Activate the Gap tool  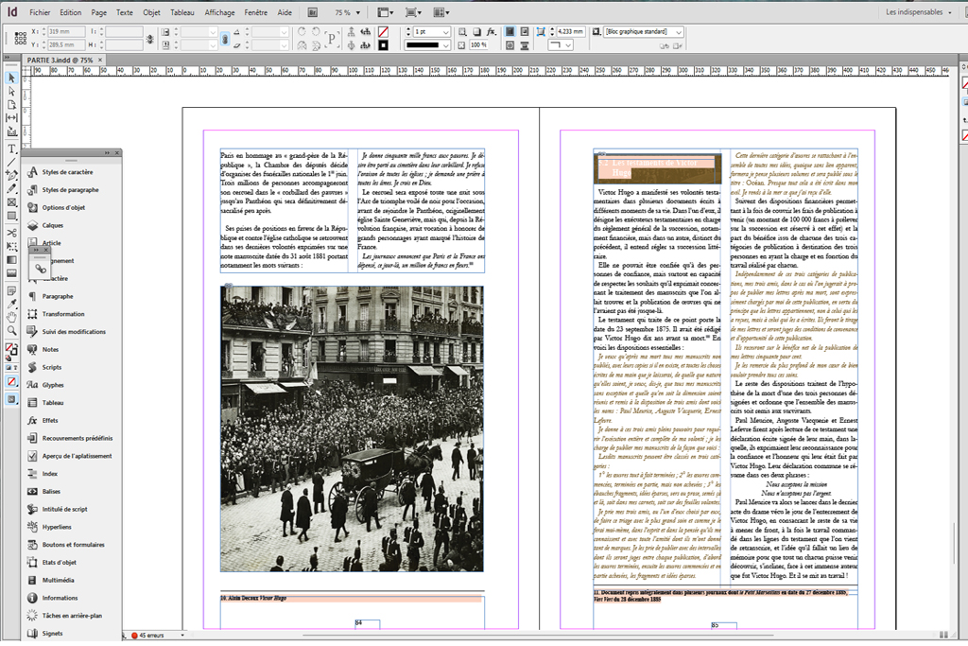tap(11, 117)
